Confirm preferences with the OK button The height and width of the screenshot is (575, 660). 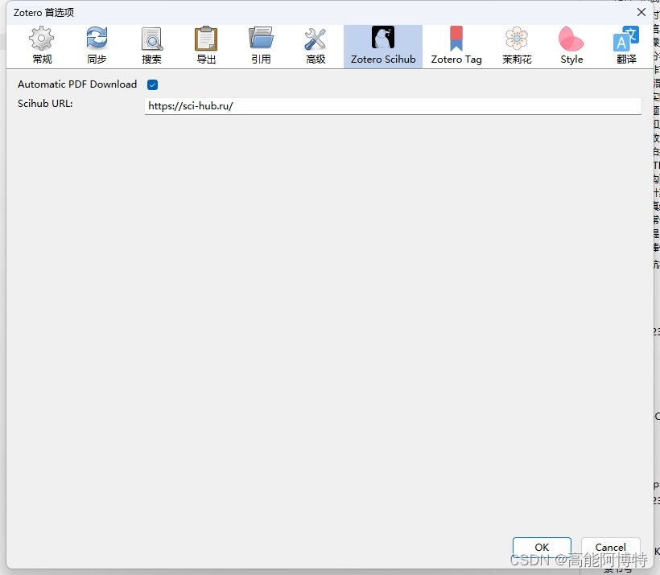point(542,547)
